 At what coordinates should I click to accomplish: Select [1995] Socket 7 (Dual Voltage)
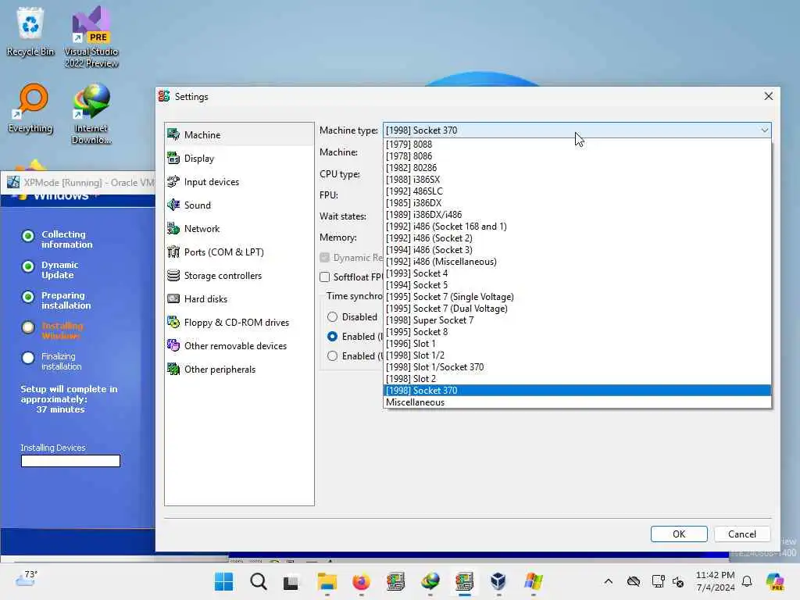tap(577, 309)
